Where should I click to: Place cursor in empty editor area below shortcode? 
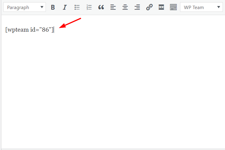(x=113, y=92)
